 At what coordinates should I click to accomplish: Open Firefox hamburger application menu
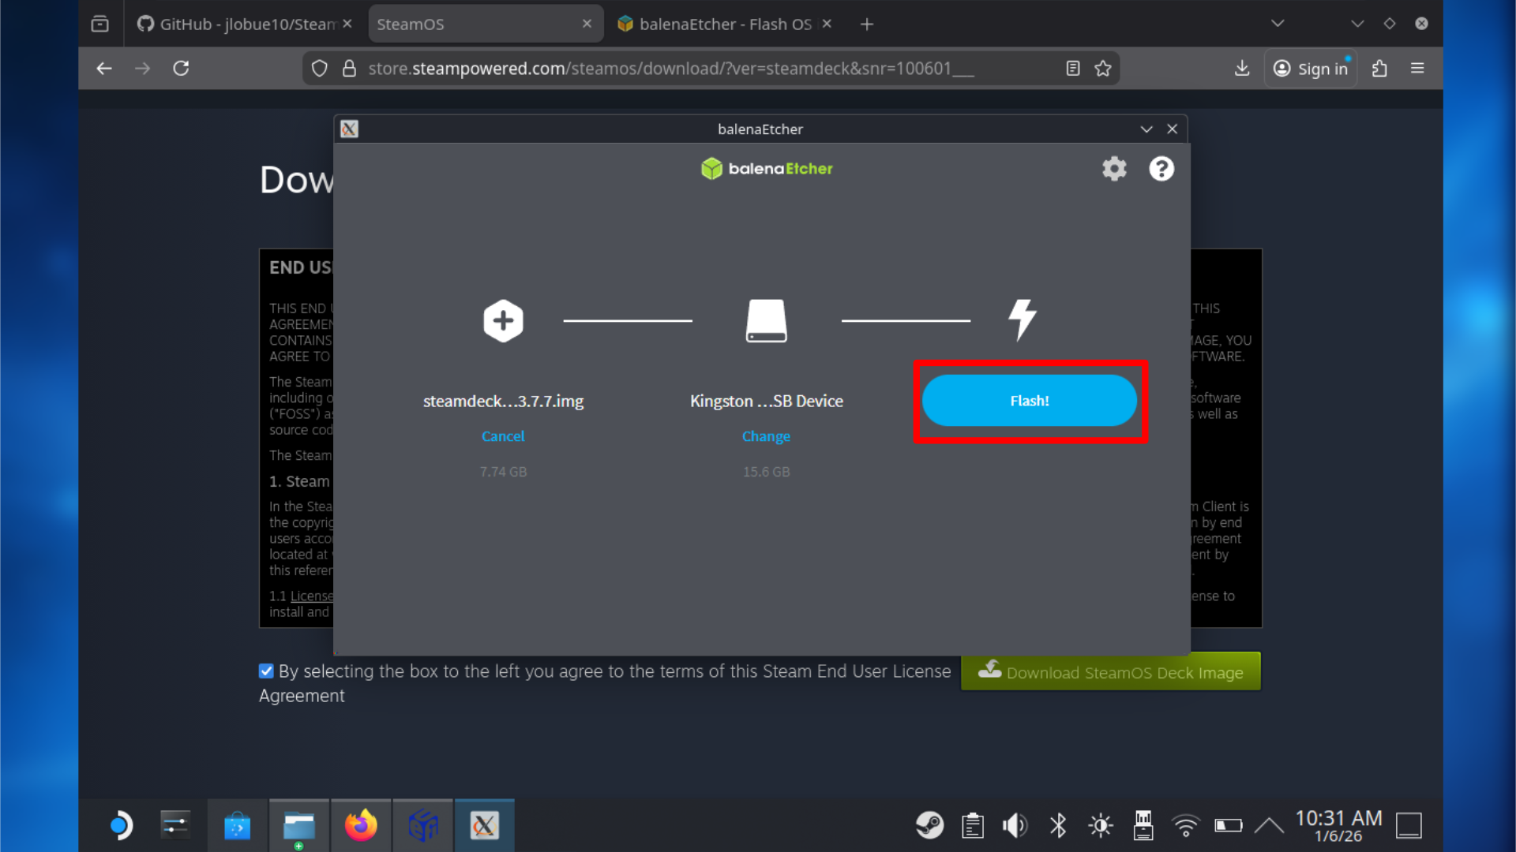point(1417,69)
